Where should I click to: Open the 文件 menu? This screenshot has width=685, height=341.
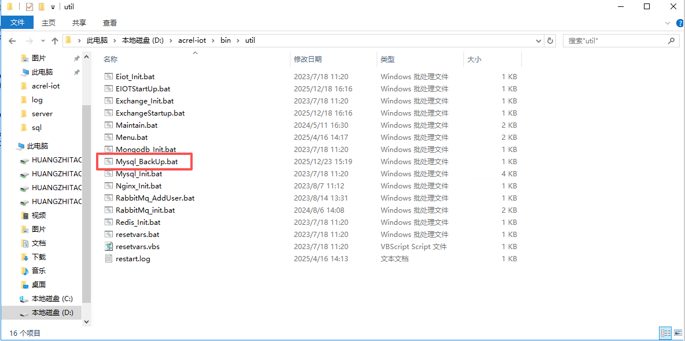[17, 23]
